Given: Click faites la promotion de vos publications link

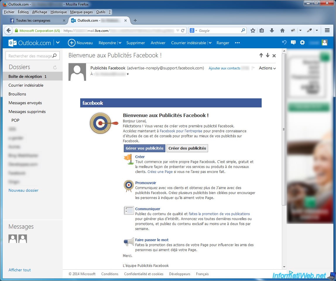Looking at the screenshot, I should 219,214.
